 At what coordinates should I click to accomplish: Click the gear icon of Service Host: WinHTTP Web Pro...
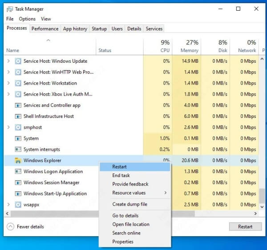[18, 72]
